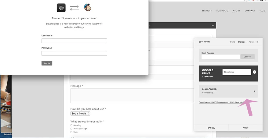This screenshot has width=268, height=138.
Task: Click the MailChimp plug connect icon
Action: pyautogui.click(x=255, y=91)
